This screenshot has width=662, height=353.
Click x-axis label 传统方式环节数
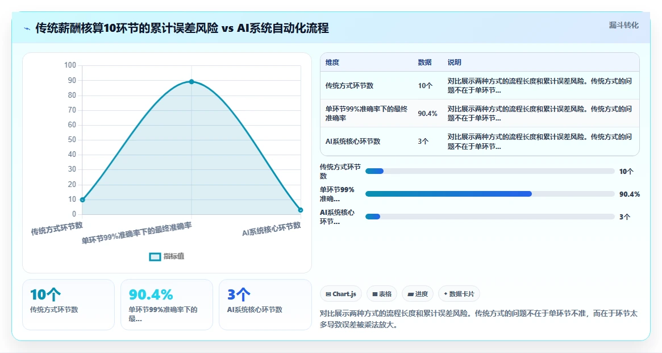(x=57, y=229)
